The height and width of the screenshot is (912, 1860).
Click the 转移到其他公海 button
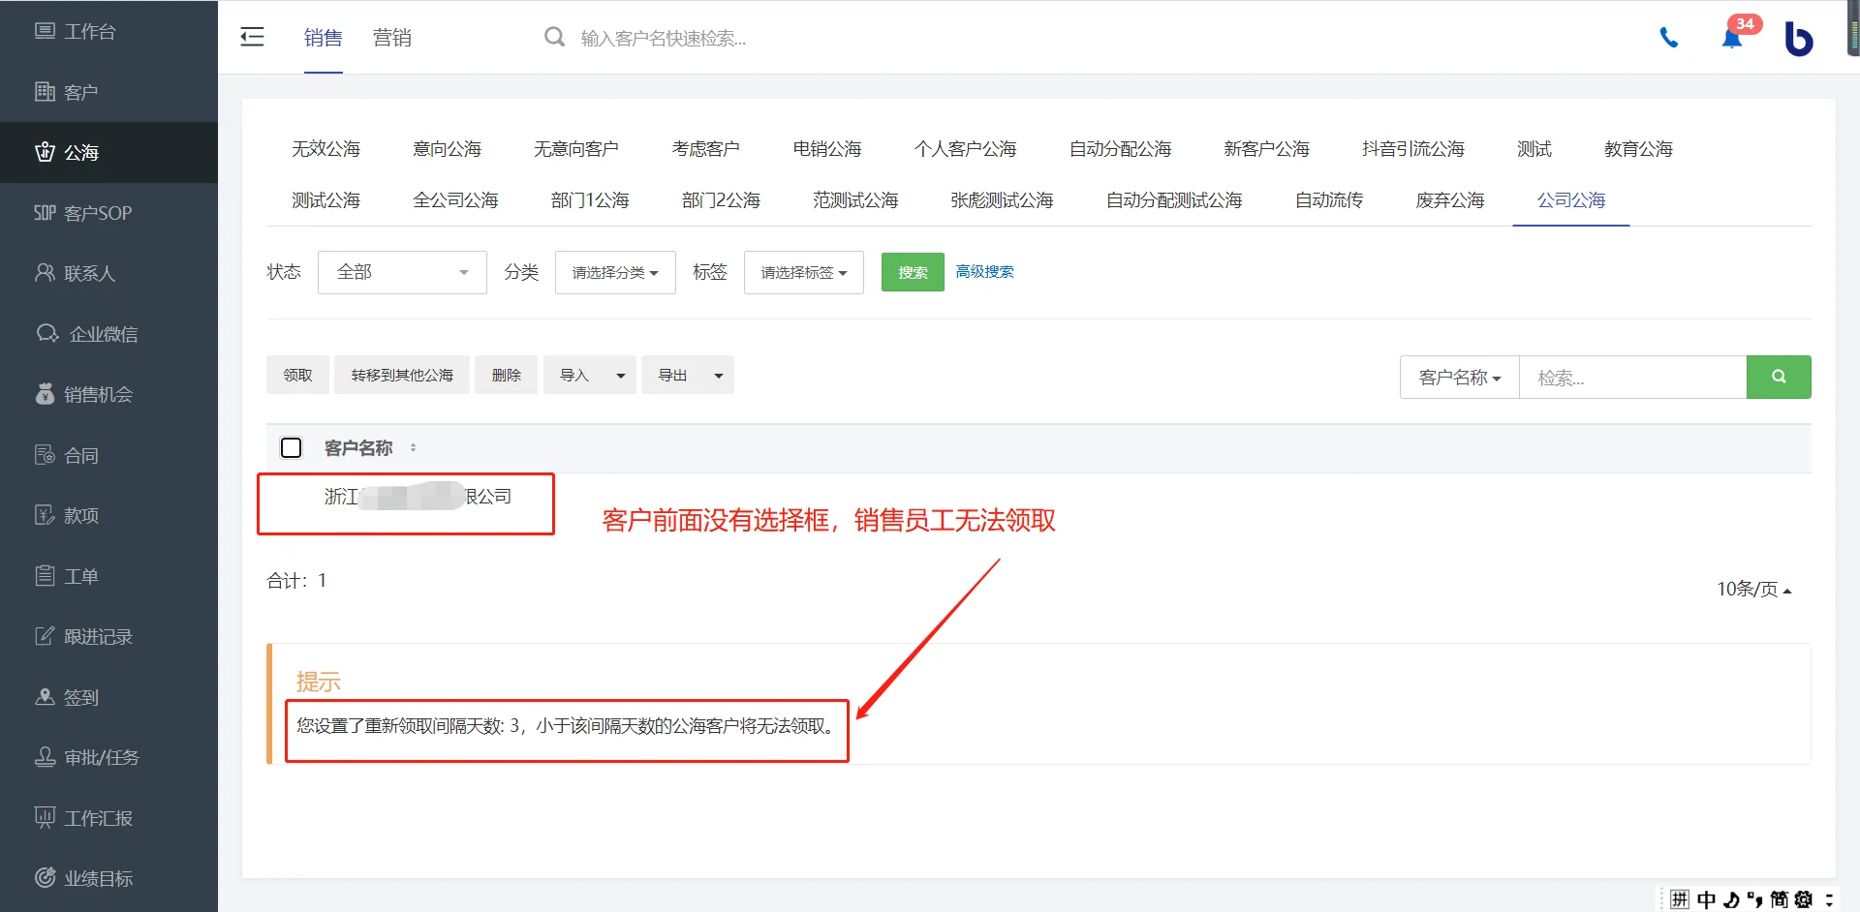click(402, 375)
